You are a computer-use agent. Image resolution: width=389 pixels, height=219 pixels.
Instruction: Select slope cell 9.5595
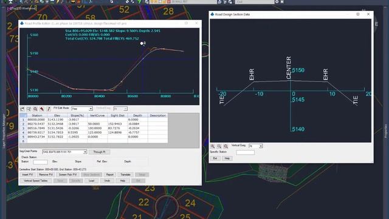[x=77, y=133]
